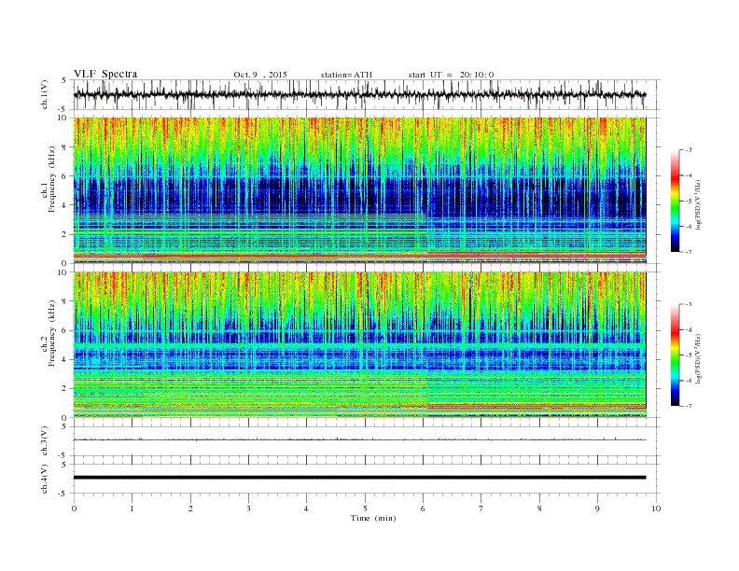Click the time axis tick label "3"

tap(248, 508)
